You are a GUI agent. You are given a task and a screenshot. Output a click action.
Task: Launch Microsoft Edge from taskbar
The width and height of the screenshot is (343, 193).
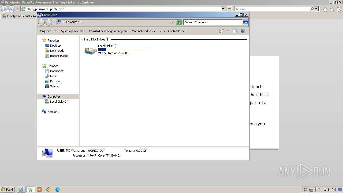pos(58,190)
